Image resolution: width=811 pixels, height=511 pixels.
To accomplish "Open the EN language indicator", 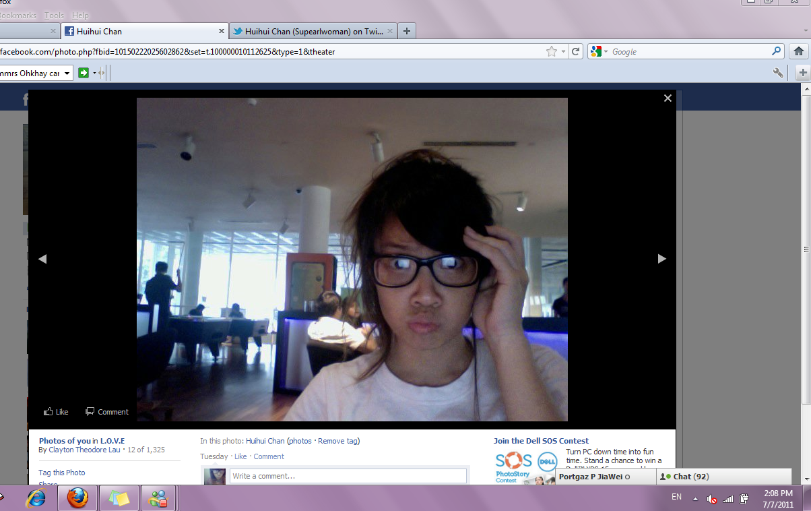I will [x=676, y=497].
